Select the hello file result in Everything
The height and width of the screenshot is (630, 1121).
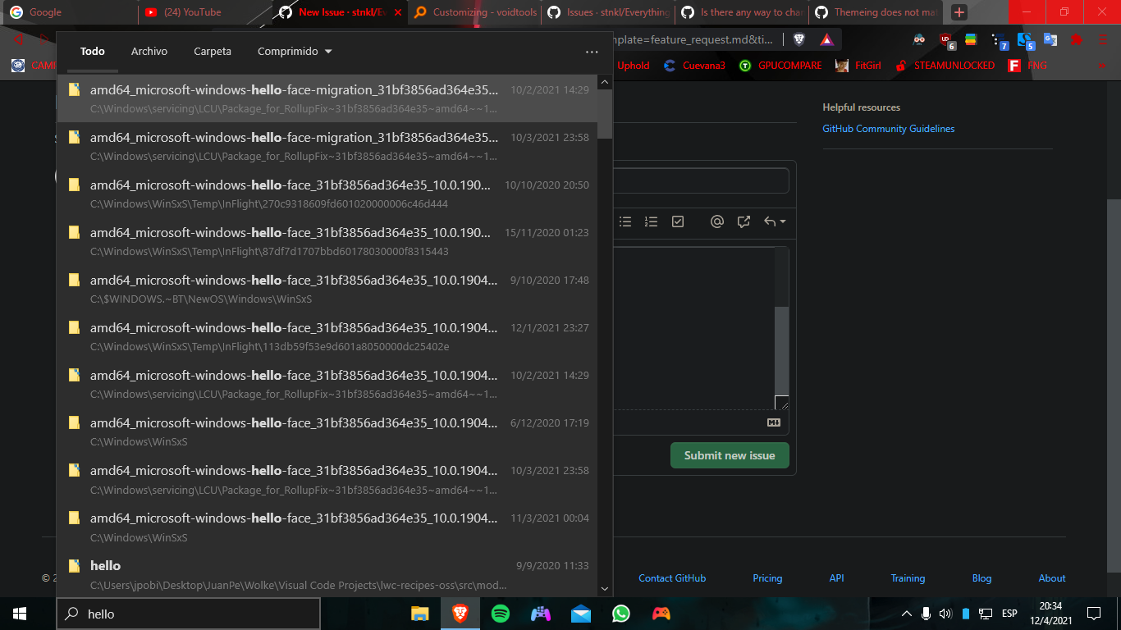(105, 565)
